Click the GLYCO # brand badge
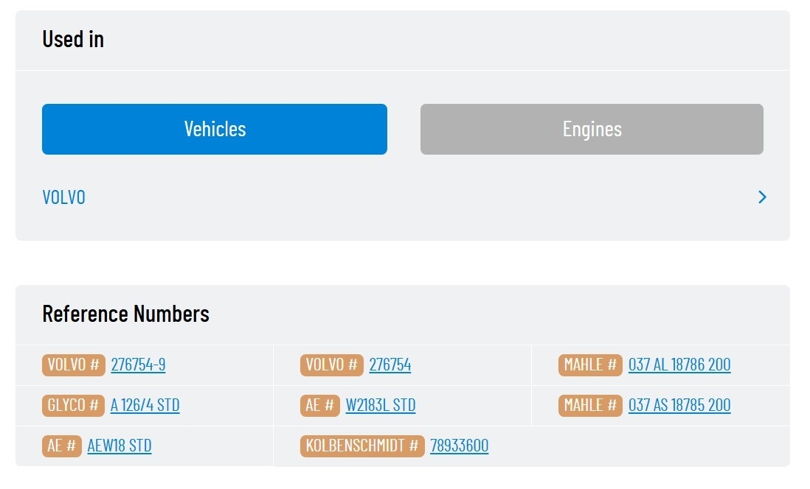810x489 pixels. tap(73, 406)
